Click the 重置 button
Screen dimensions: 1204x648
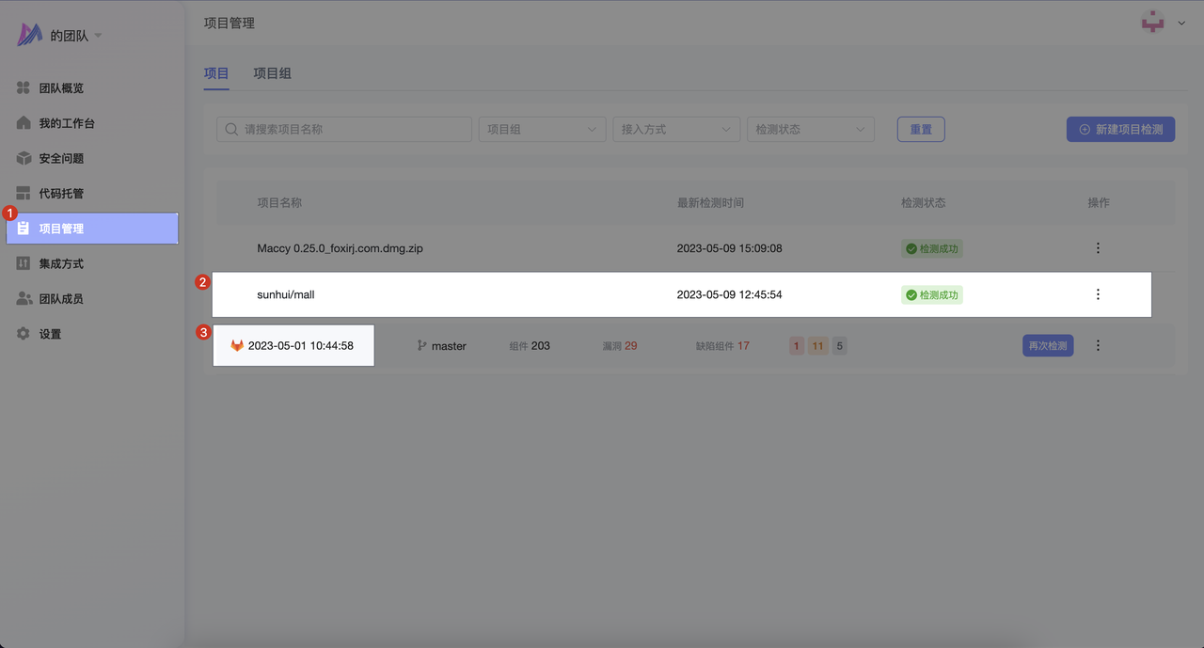coord(921,129)
